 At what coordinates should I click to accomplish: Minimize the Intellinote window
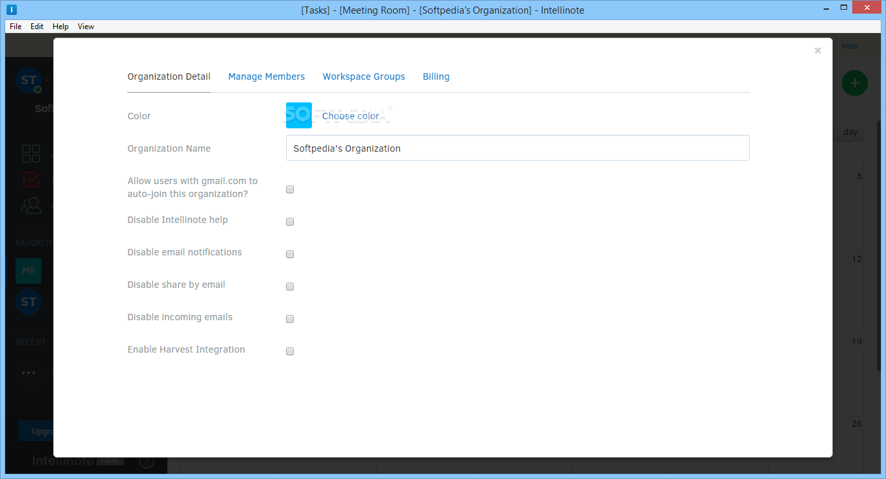point(826,8)
